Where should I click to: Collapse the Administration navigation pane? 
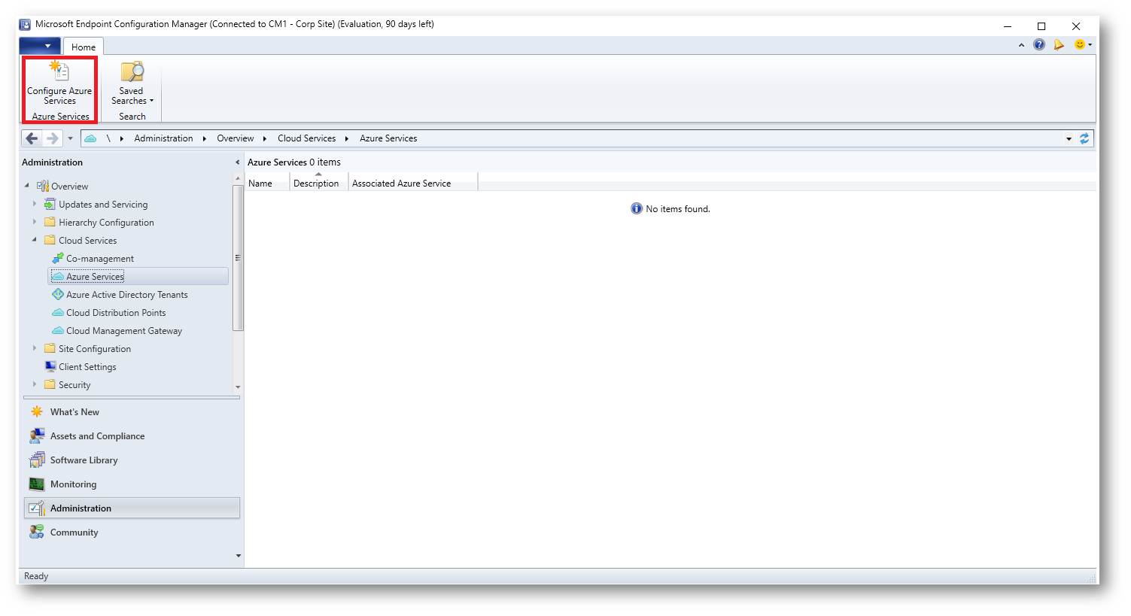tap(238, 162)
